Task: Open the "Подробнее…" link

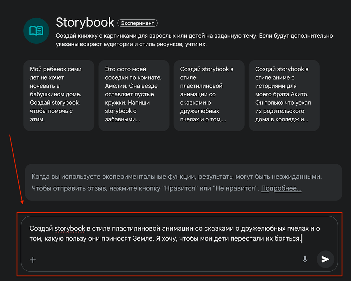Action: [x=281, y=188]
